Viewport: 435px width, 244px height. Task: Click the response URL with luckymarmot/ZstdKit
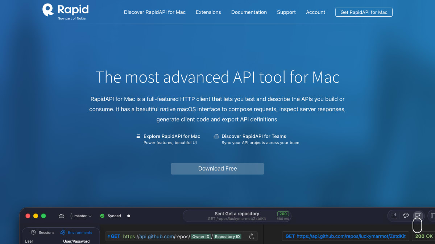(x=345, y=236)
